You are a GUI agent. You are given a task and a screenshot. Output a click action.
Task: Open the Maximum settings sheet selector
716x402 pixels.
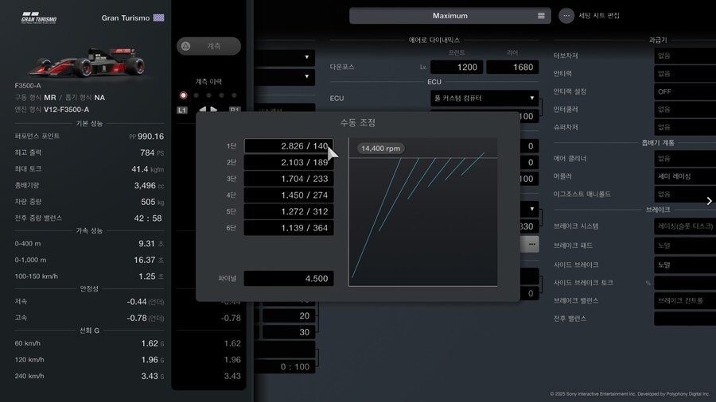pyautogui.click(x=449, y=16)
